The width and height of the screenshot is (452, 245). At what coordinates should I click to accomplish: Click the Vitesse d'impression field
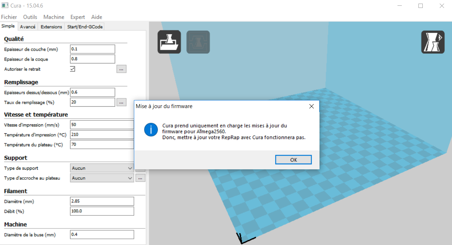102,125
